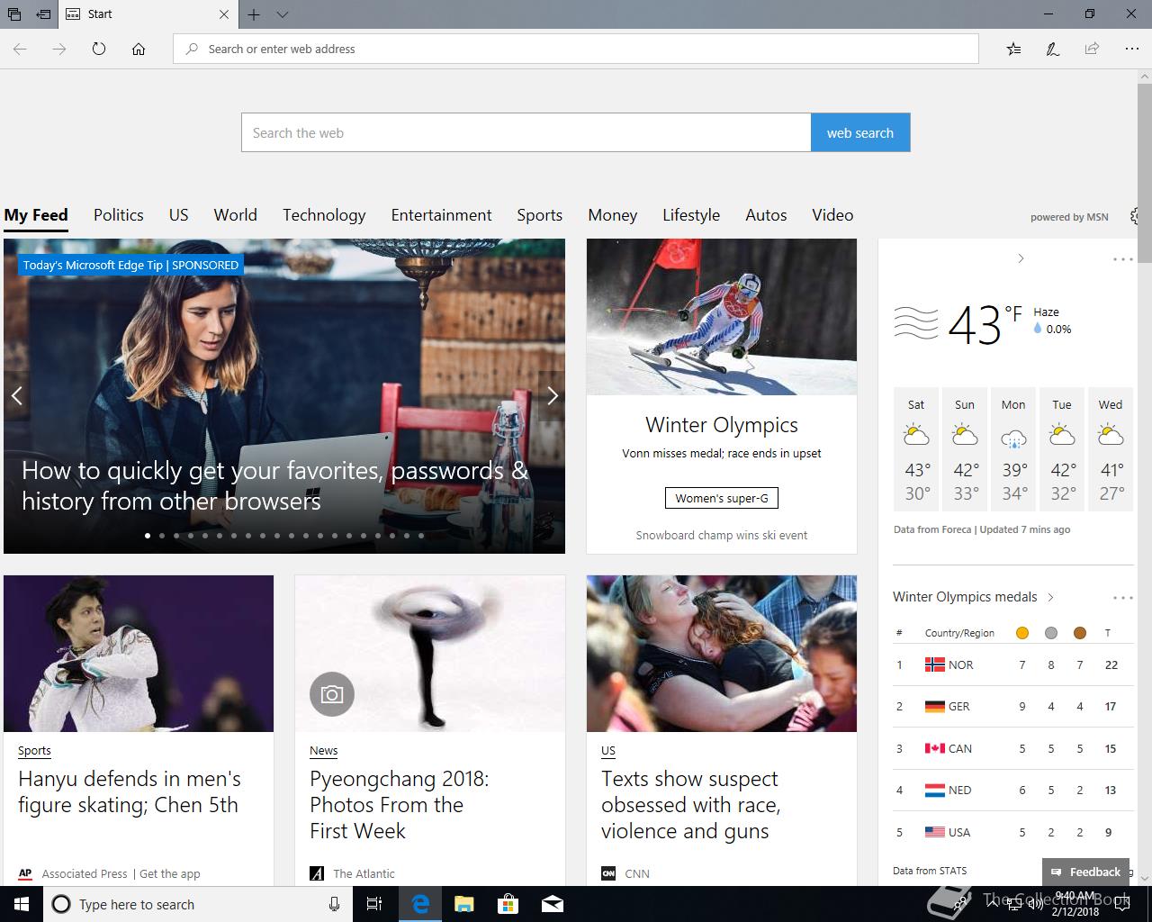The width and height of the screenshot is (1152, 922).
Task: Open medals card options ellipsis
Action: coord(1123,597)
